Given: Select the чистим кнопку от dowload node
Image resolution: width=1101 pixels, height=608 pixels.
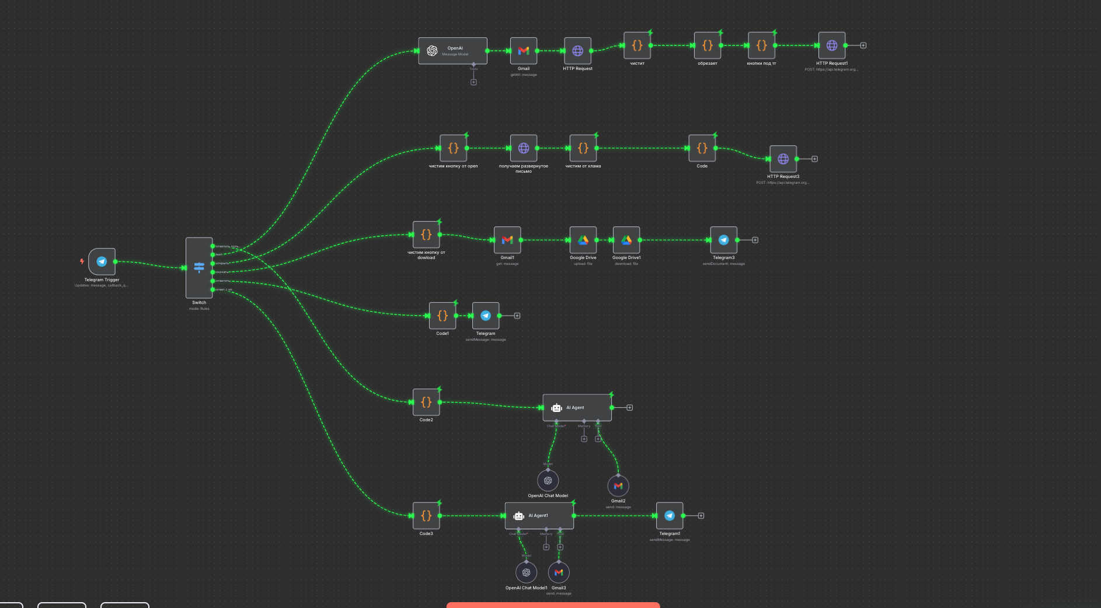Looking at the screenshot, I should point(426,235).
